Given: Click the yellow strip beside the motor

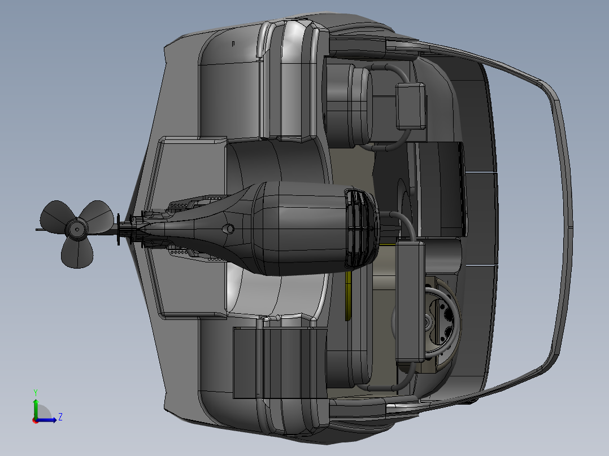Looking at the screenshot, I should click(348, 295).
